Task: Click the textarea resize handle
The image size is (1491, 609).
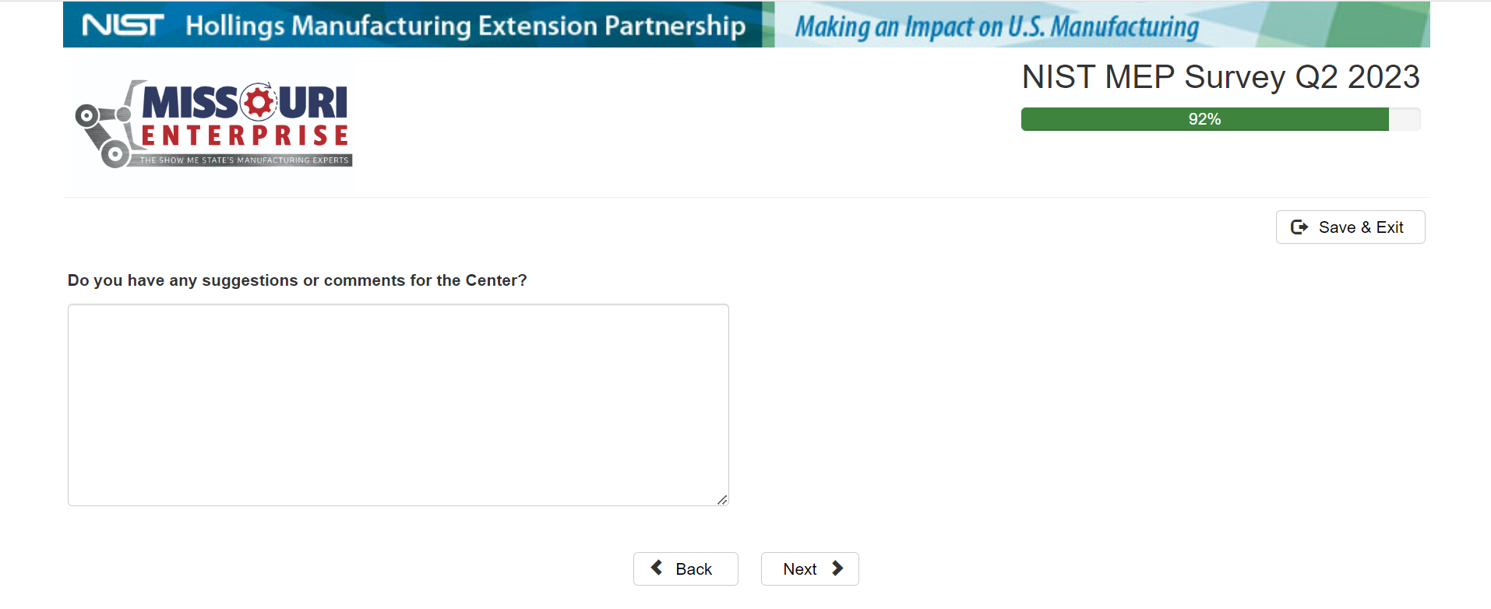Action: 722,500
